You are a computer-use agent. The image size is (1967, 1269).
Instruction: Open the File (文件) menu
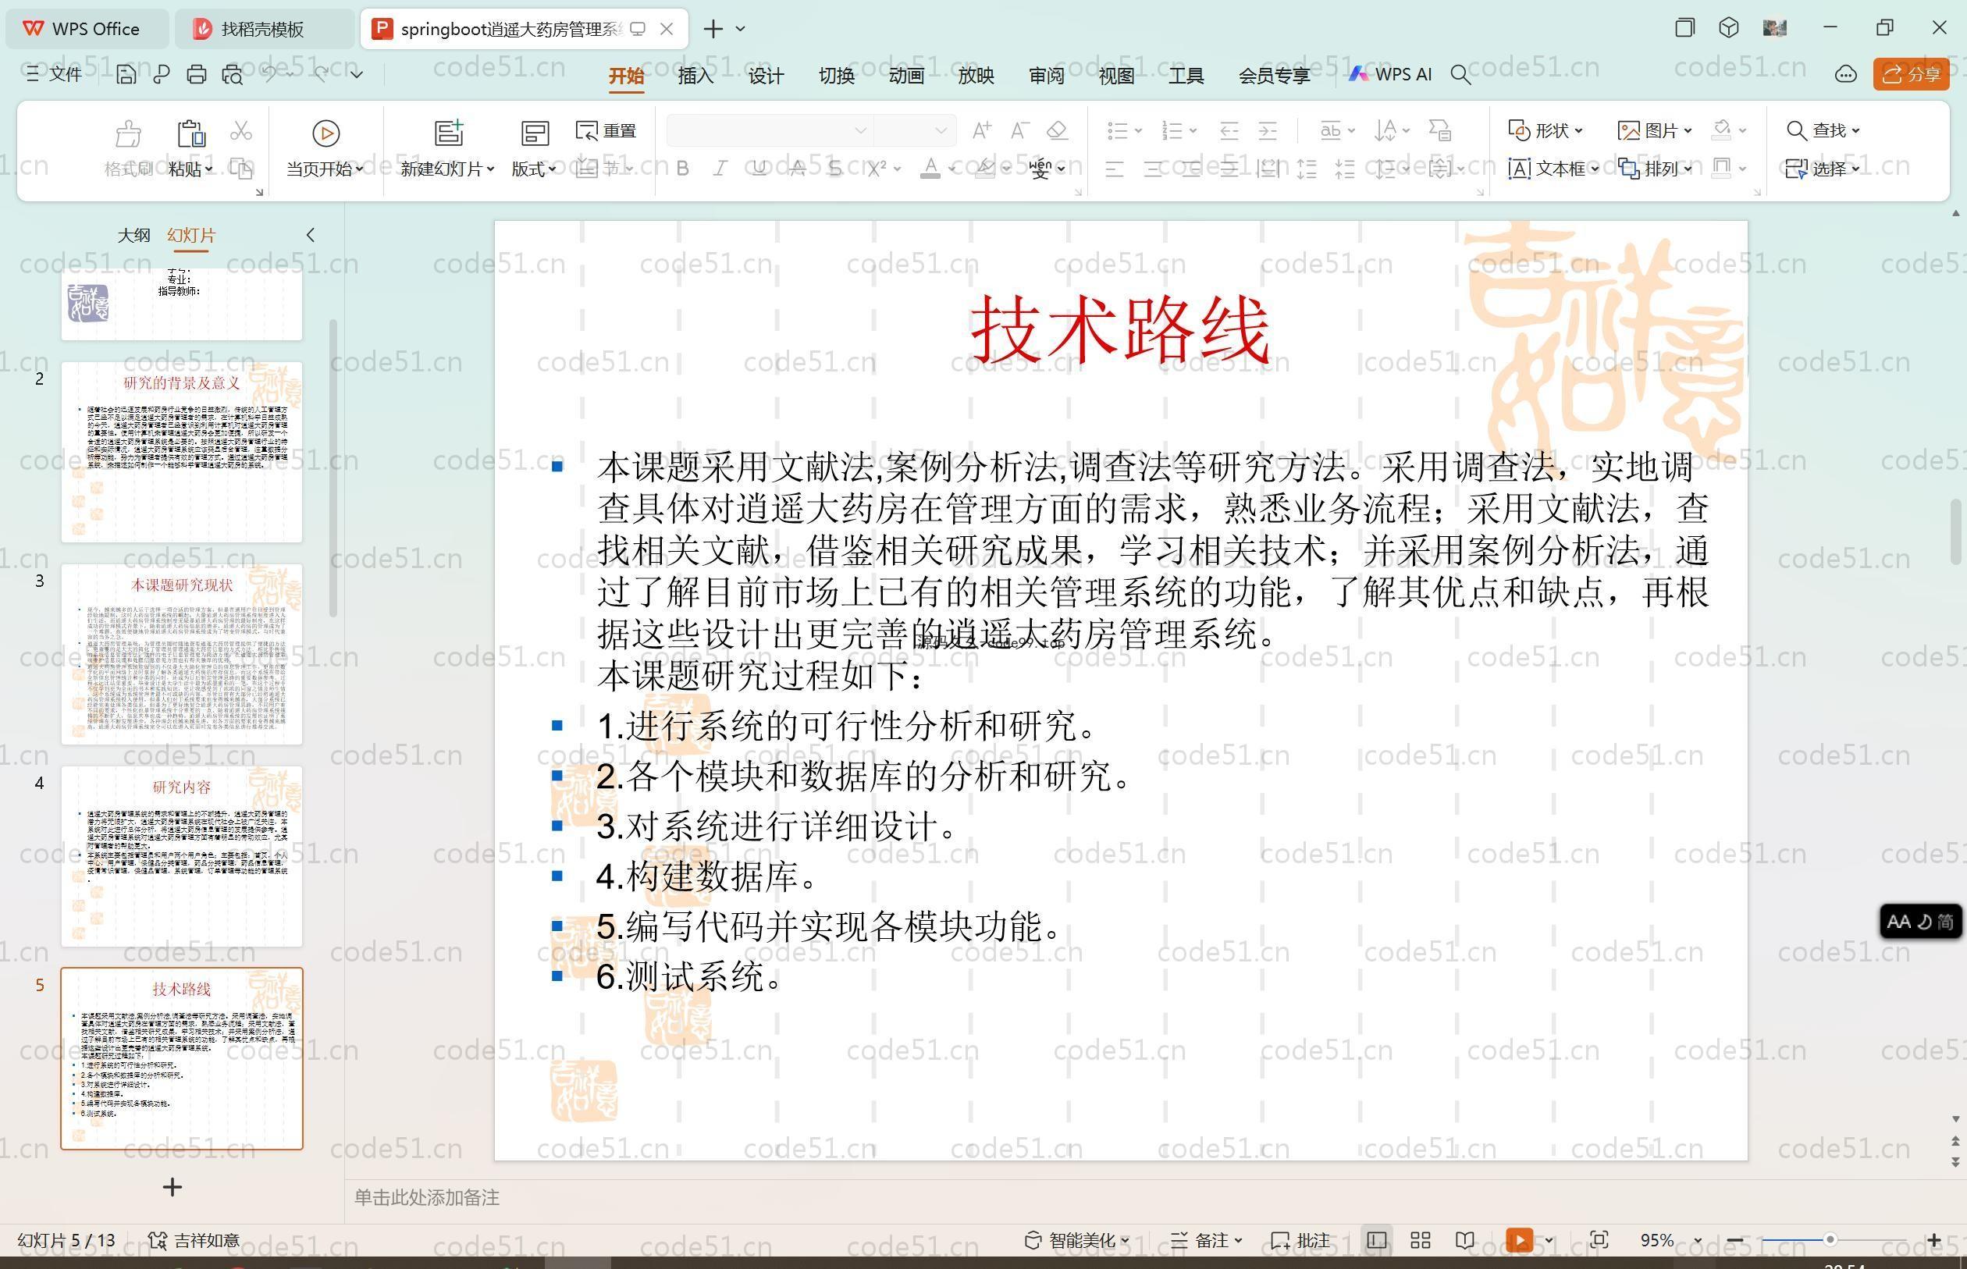point(55,74)
